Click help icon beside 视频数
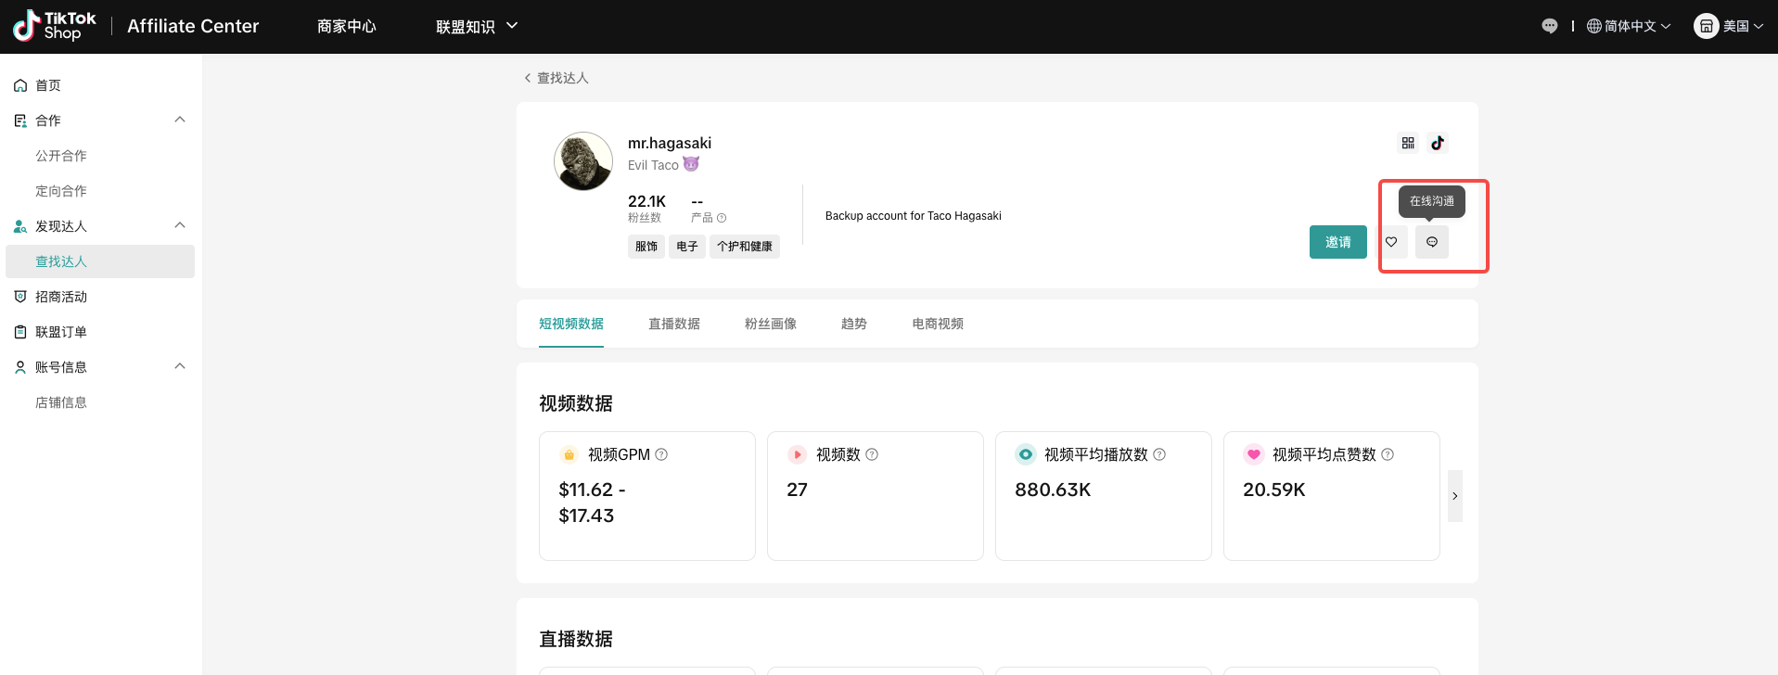This screenshot has height=675, width=1778. tap(872, 454)
